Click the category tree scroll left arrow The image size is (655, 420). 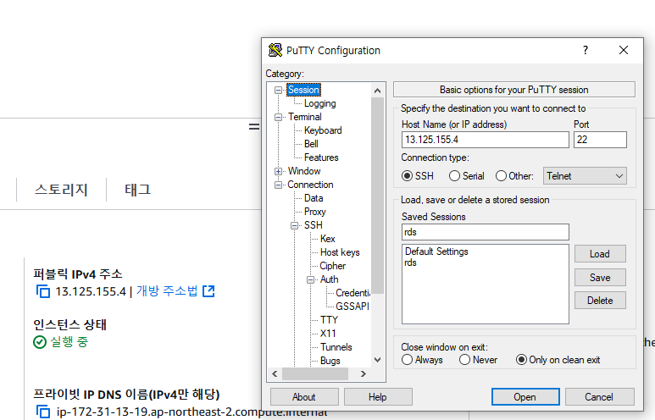(x=275, y=373)
